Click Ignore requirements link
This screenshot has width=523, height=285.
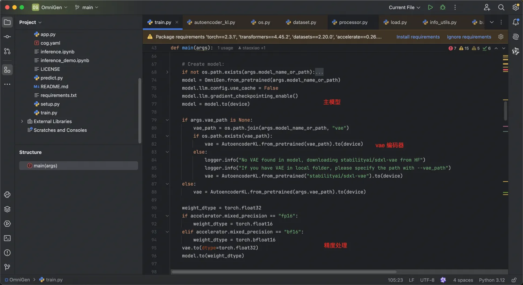pos(469,37)
